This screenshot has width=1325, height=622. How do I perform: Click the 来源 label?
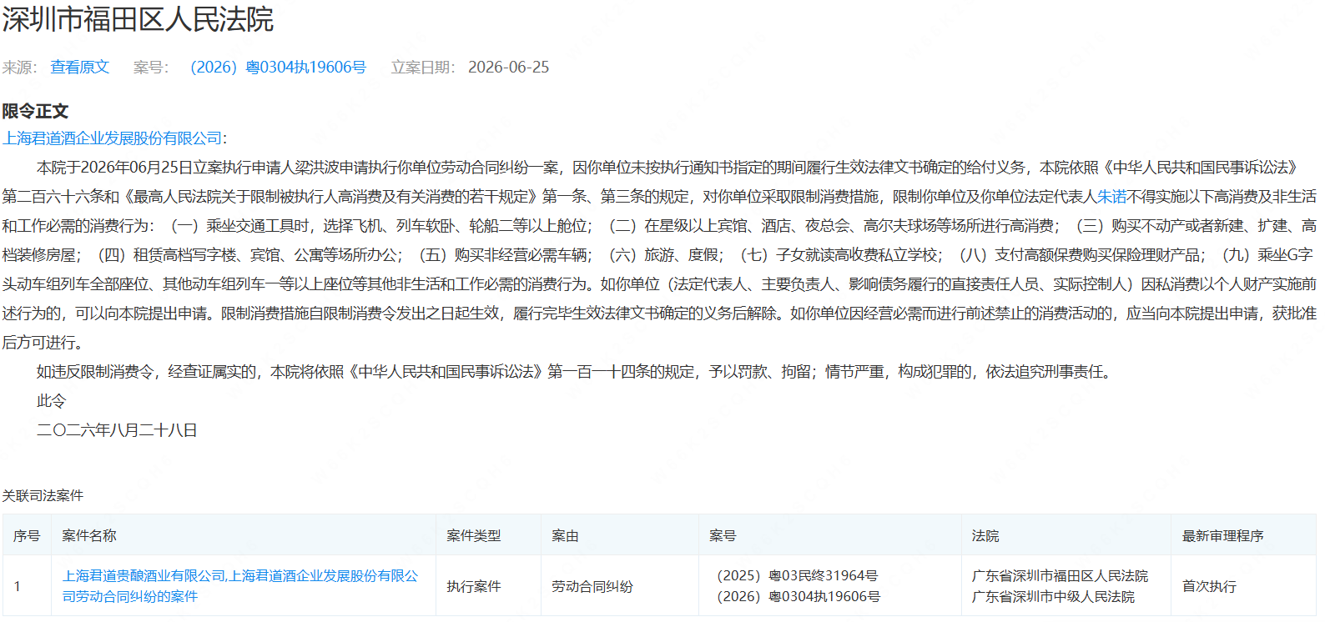point(19,68)
